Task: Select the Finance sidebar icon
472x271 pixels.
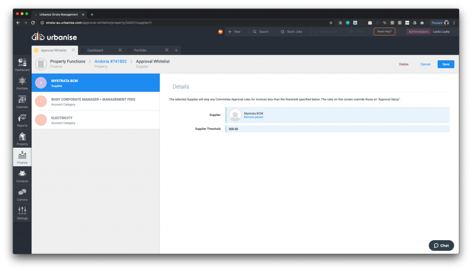Action: (x=22, y=157)
